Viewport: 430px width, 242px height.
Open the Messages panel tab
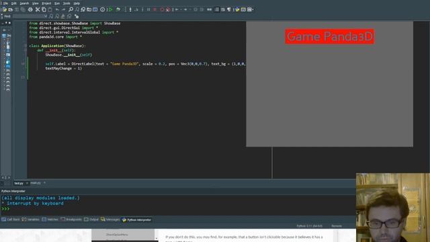pyautogui.click(x=110, y=220)
